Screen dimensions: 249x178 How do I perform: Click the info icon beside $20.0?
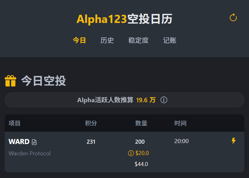pos(131,153)
